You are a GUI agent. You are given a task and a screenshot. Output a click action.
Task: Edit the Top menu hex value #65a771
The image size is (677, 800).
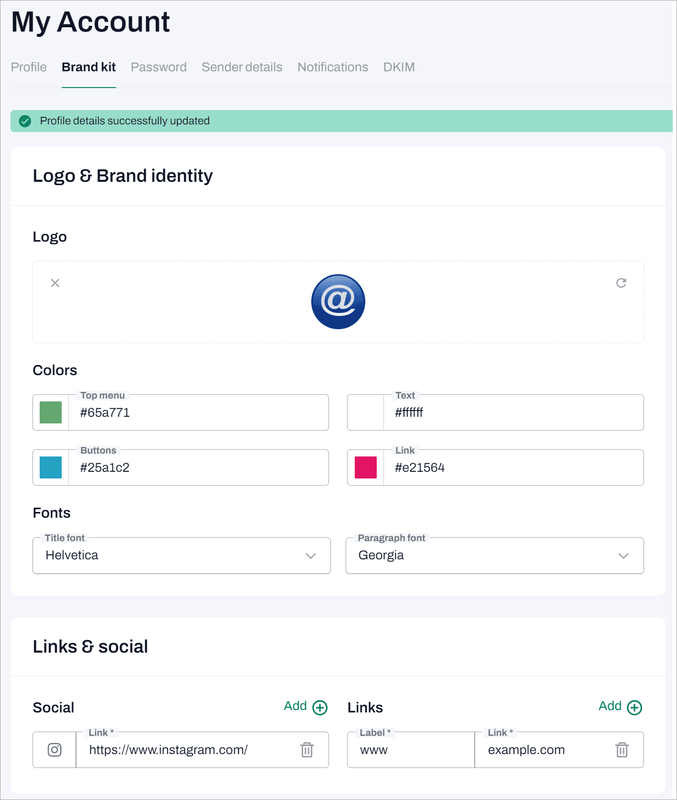pos(198,412)
